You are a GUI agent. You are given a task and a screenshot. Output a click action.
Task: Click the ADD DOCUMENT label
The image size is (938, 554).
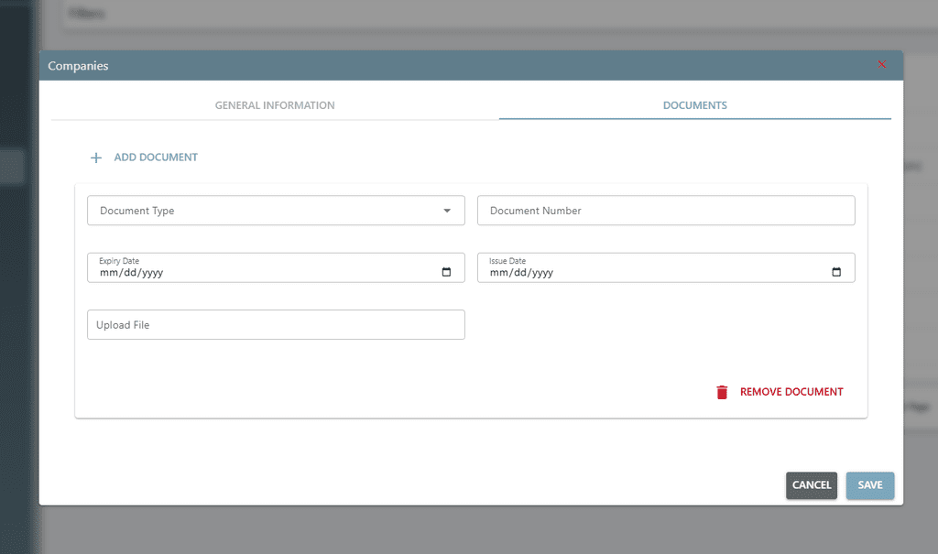coord(156,158)
